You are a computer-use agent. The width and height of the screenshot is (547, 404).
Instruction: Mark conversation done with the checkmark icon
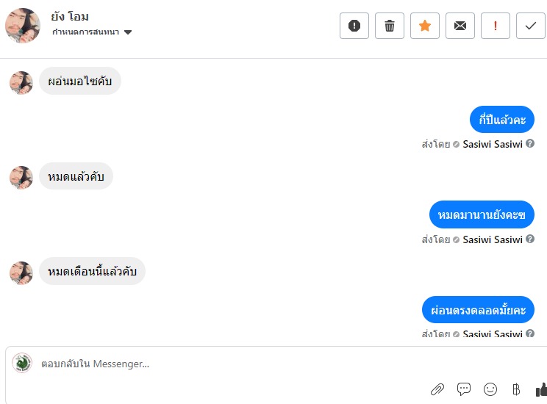(531, 26)
